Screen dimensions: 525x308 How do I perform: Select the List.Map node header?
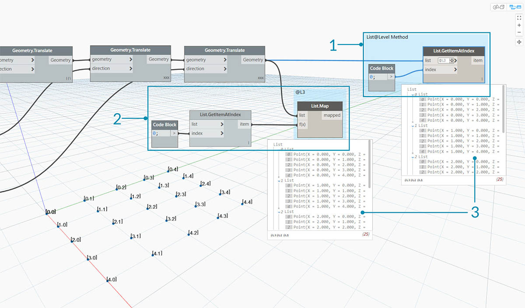coord(320,107)
